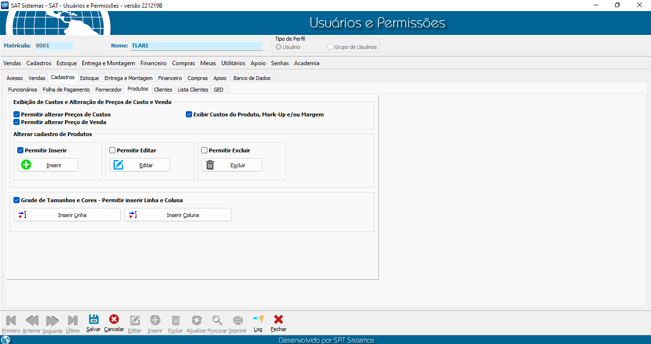Disable Exibir Custos do Produto checkbox
The width and height of the screenshot is (651, 344).
(189, 115)
